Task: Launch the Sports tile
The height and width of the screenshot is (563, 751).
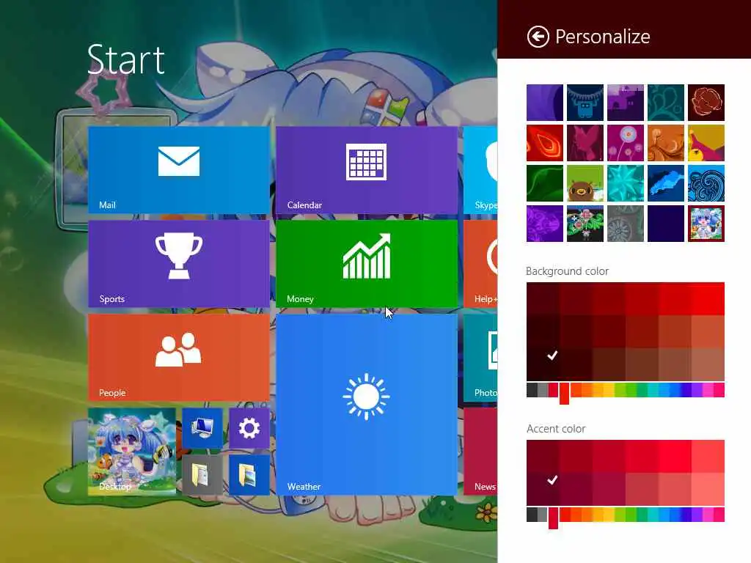Action: click(x=179, y=264)
